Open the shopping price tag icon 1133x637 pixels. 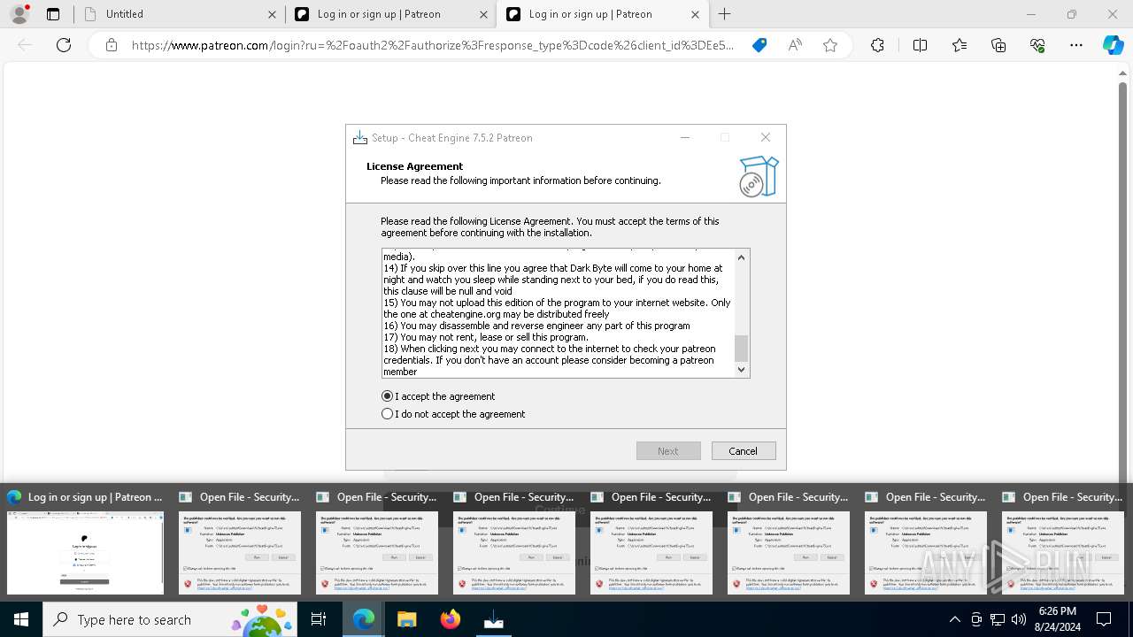click(759, 45)
